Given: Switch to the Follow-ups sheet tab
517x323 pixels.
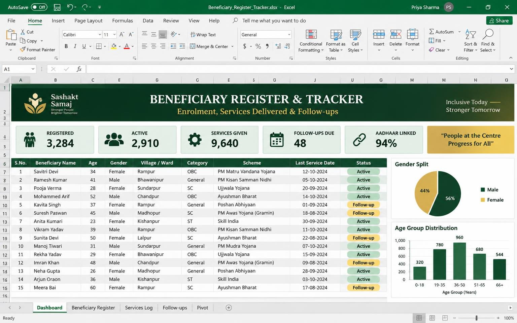Looking at the screenshot, I should (x=175, y=308).
